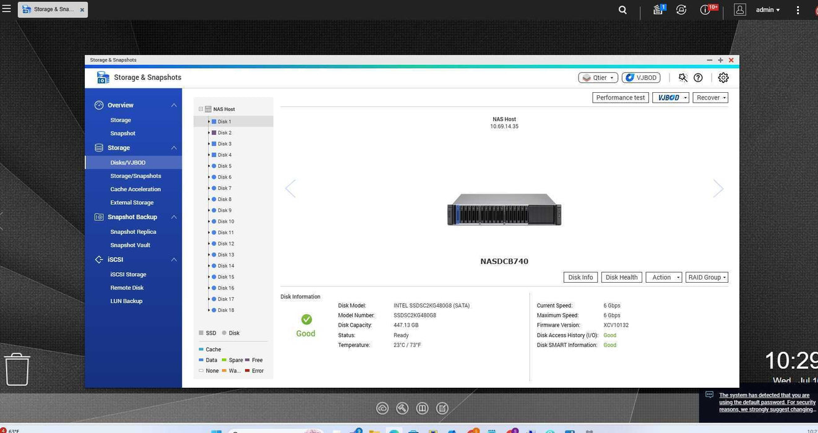818x433 pixels.
Task: Click the right arrow to next enclosure
Action: tap(718, 189)
